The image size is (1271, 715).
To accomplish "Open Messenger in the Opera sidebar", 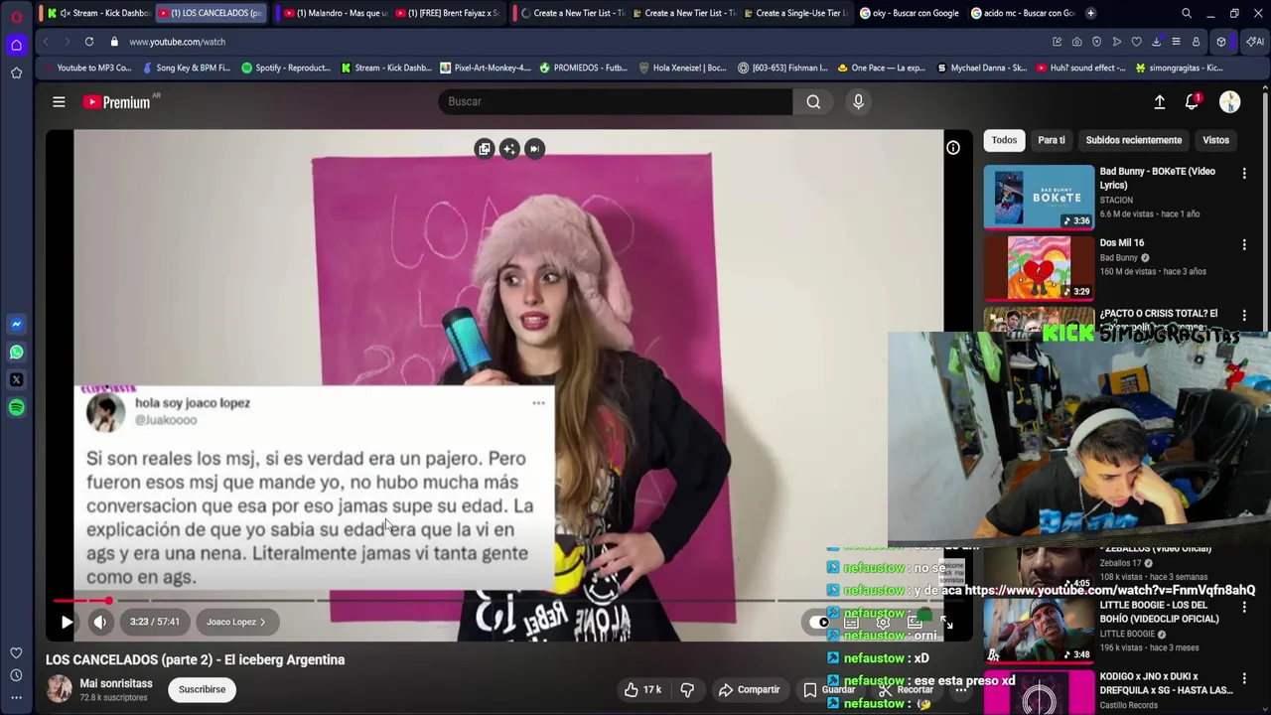I will tap(16, 324).
